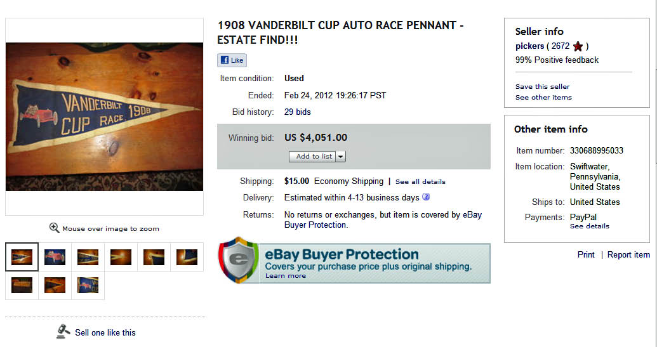Click the main Vanderbilt Cup pennant photo
This screenshot has width=657, height=347.
point(104,116)
